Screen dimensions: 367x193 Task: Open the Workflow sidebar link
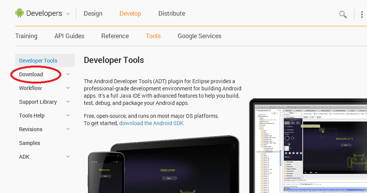[x=30, y=88]
